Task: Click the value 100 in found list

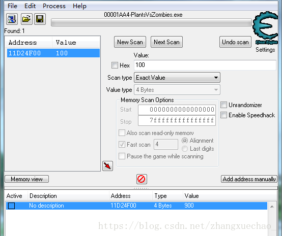Action: coord(62,53)
